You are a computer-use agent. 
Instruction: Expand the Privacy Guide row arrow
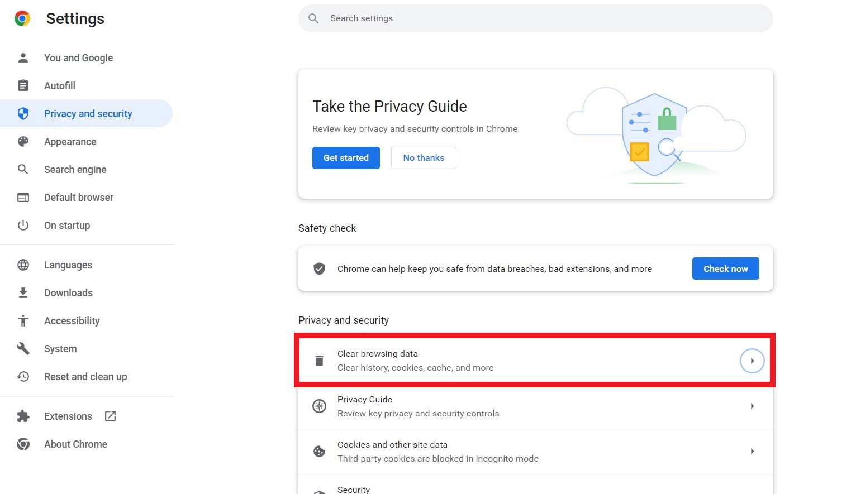(752, 406)
